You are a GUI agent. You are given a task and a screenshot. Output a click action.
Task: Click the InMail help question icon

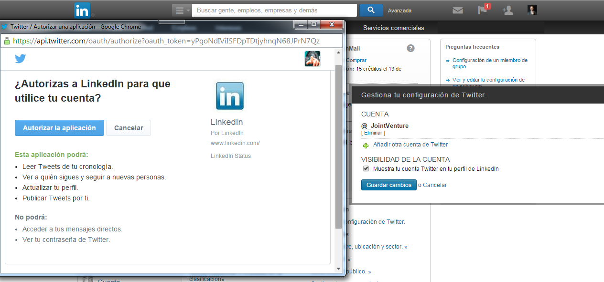[x=410, y=48]
